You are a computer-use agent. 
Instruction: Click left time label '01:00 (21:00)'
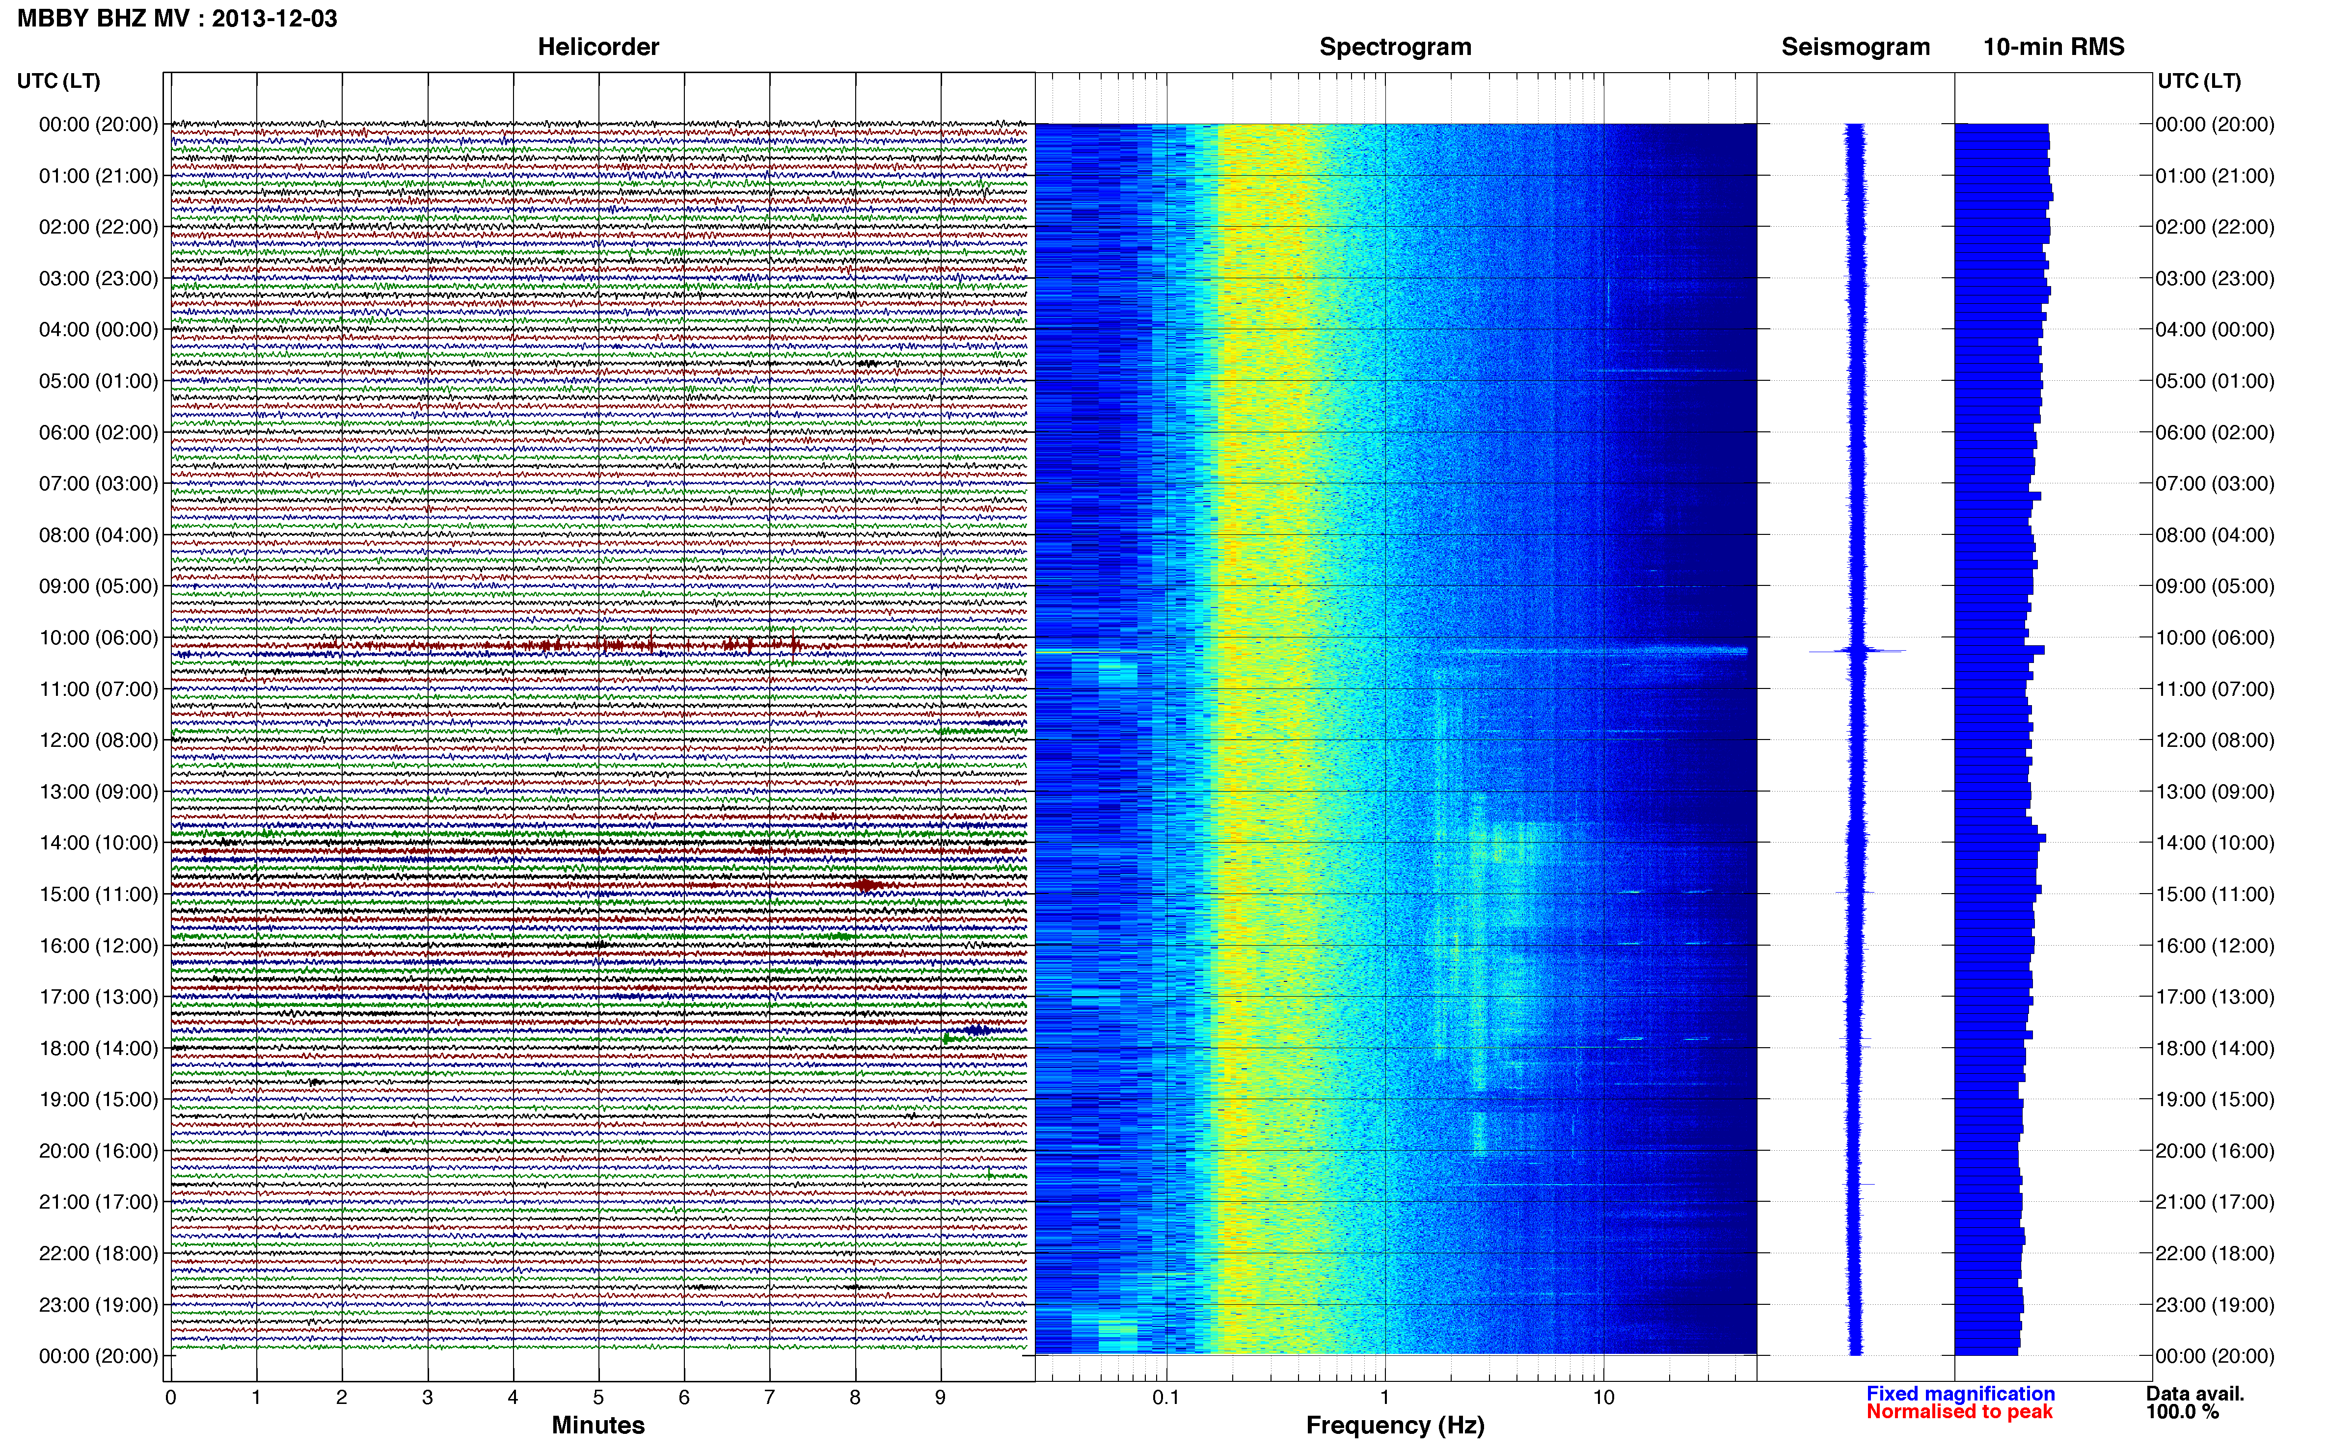pos(98,176)
